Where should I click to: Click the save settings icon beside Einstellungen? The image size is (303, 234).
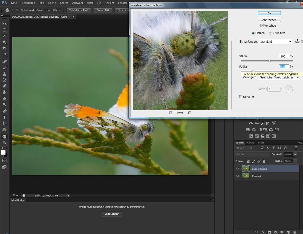[297, 41]
